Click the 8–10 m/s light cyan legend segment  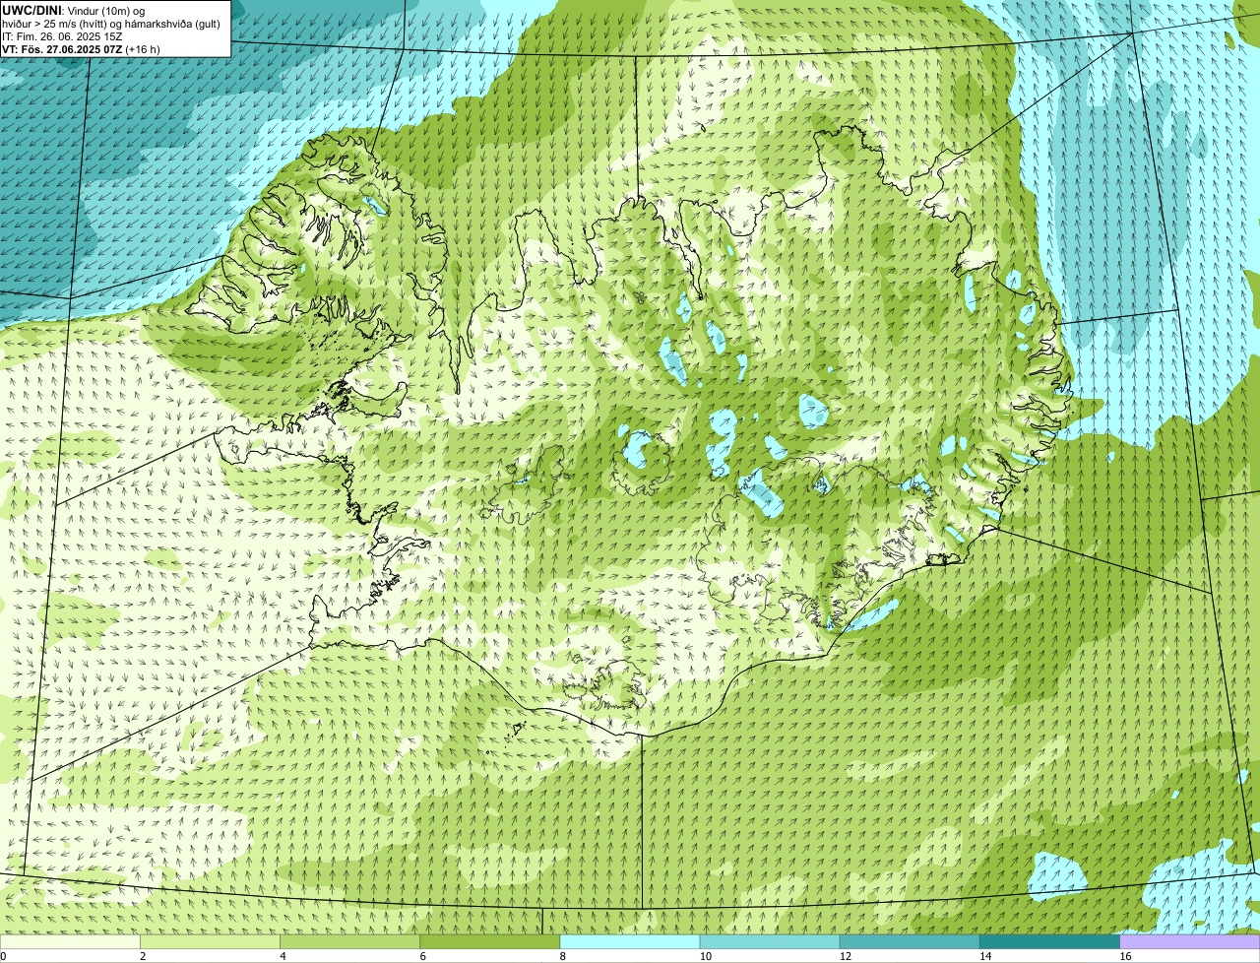coord(630,941)
